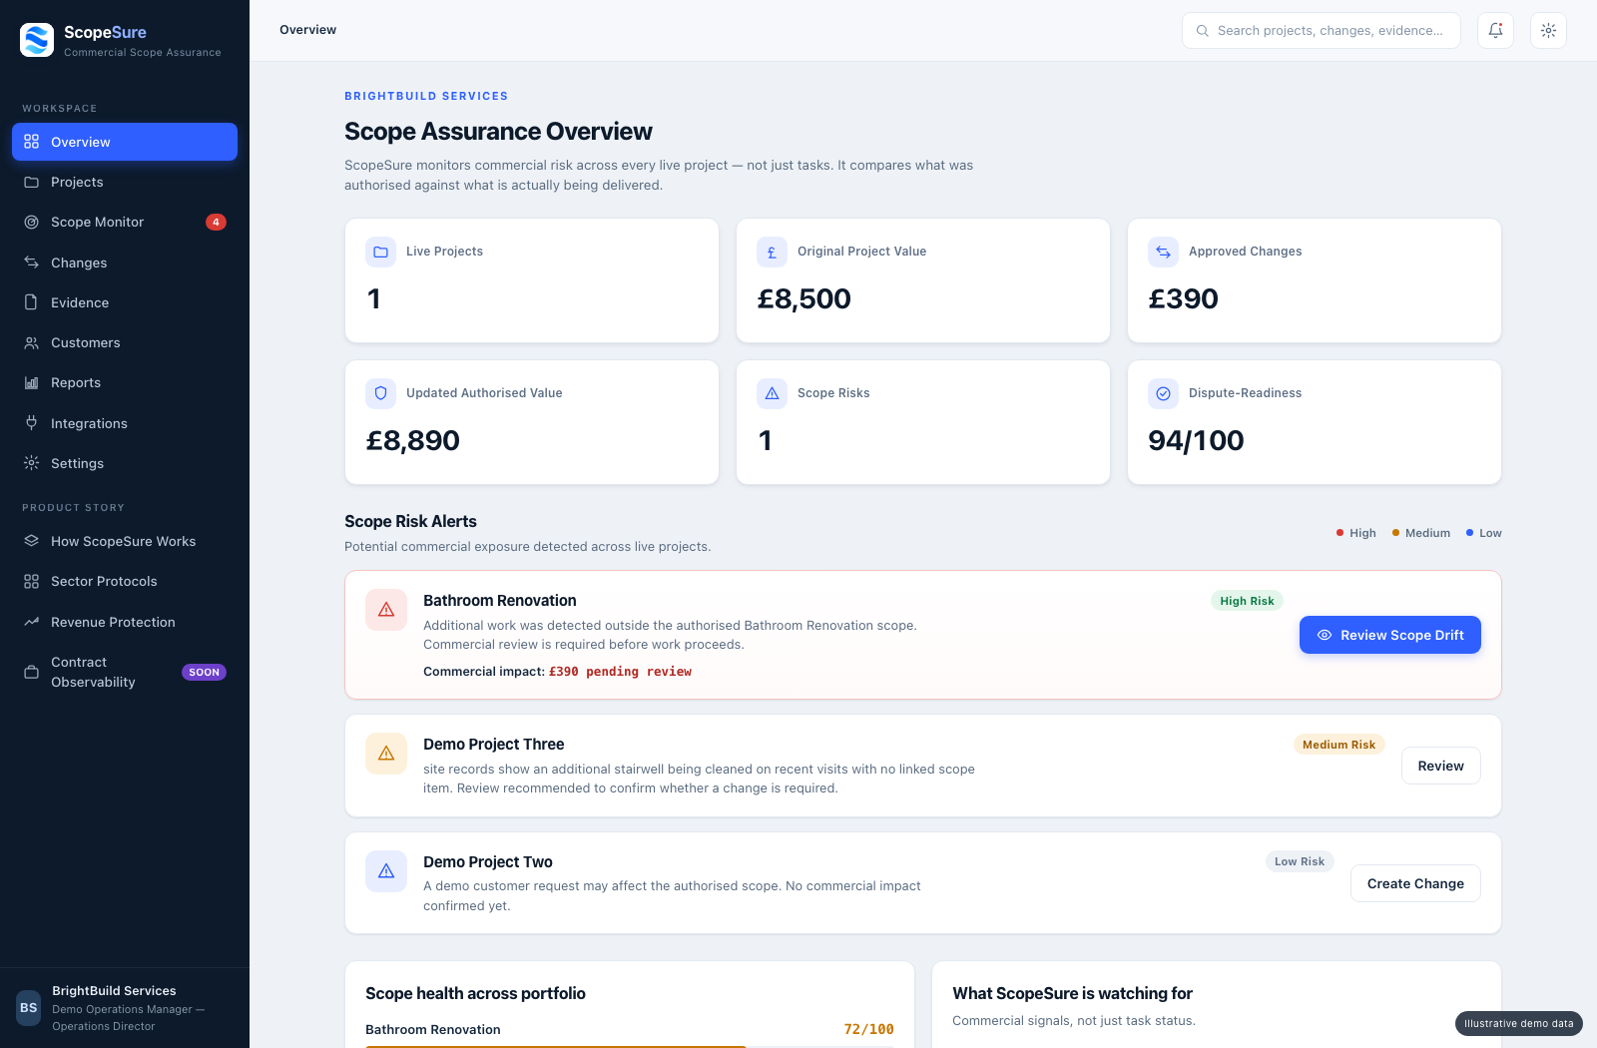This screenshot has height=1048, width=1597.
Task: Open Scope Monitor page
Action: tap(125, 223)
